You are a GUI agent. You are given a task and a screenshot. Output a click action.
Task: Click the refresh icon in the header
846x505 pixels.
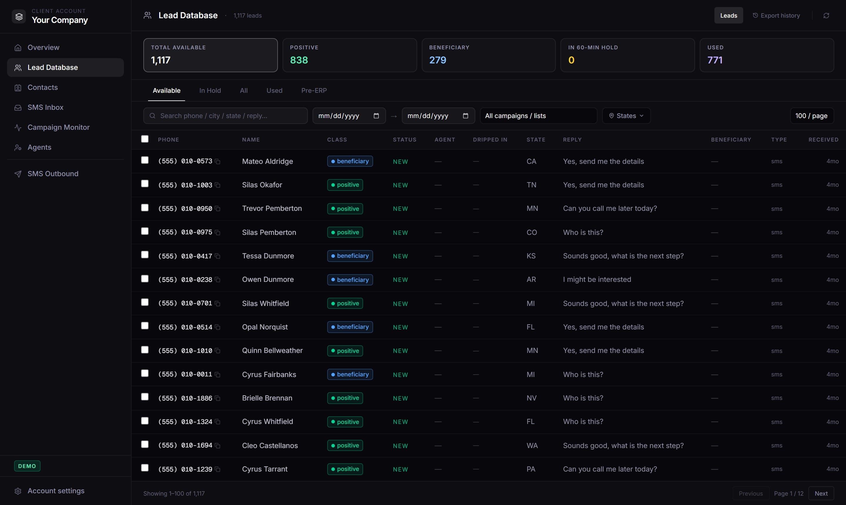click(x=826, y=16)
